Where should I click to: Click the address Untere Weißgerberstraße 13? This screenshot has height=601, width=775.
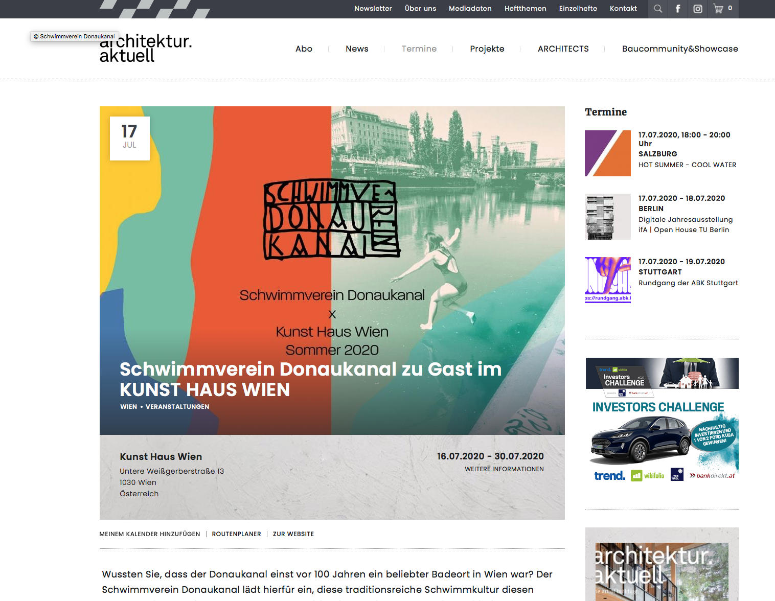(x=172, y=471)
